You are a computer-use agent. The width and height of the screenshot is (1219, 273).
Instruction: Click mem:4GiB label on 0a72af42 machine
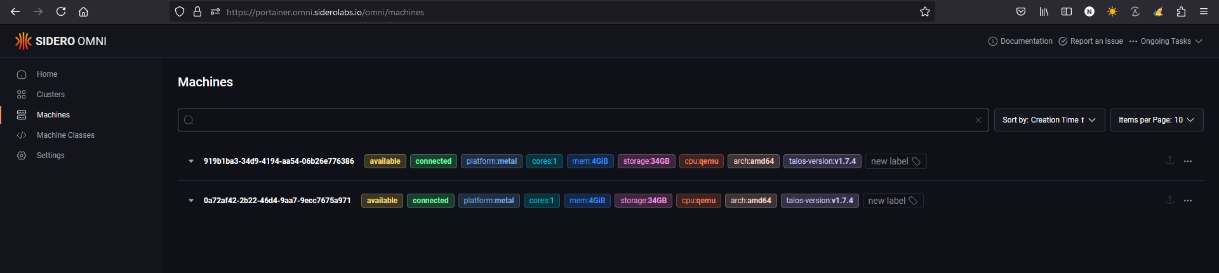[587, 201]
